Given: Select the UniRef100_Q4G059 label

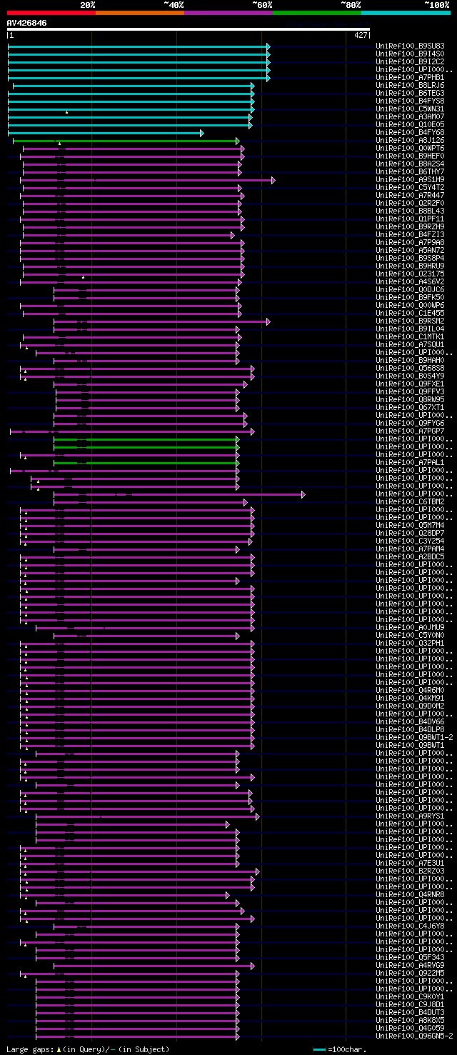Looking at the screenshot, I should (410, 1029).
